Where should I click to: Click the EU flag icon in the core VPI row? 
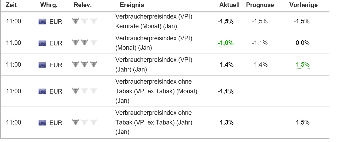tap(42, 22)
